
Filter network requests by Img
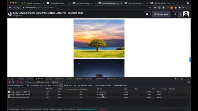(61, 85)
